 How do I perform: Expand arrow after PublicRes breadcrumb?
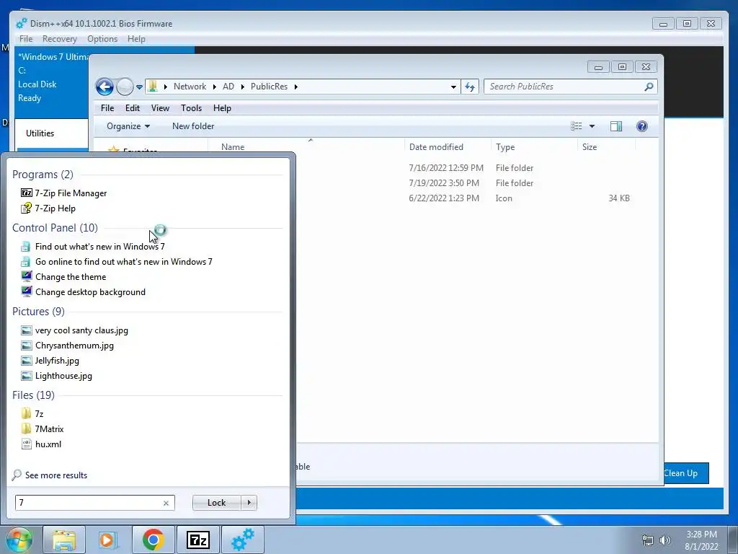[x=296, y=87]
